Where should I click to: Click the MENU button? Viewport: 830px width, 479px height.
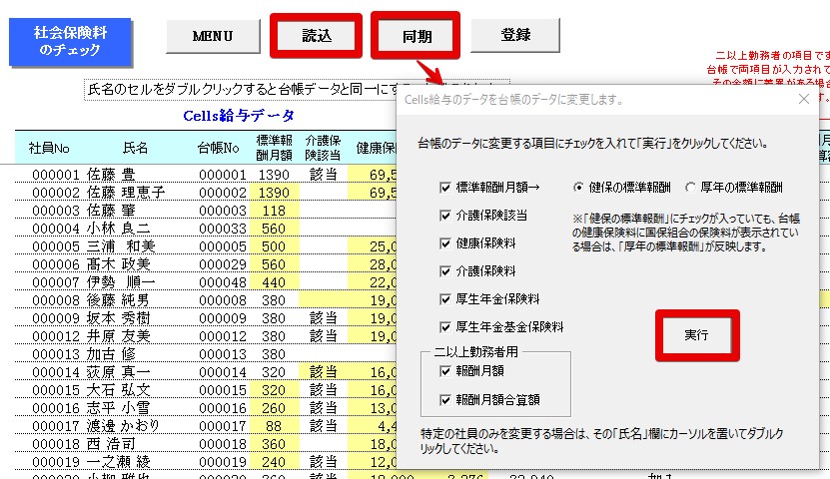tap(212, 36)
